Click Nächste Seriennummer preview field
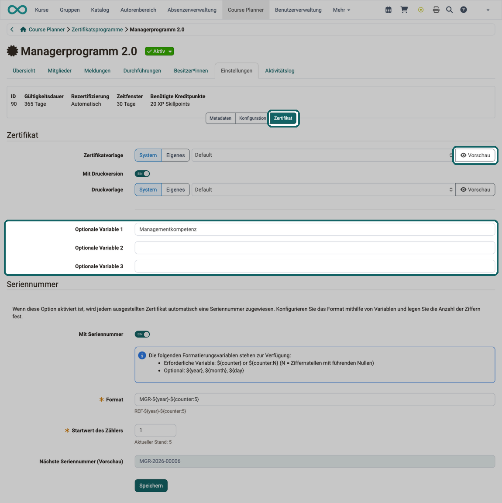The width and height of the screenshot is (502, 503). [315, 461]
